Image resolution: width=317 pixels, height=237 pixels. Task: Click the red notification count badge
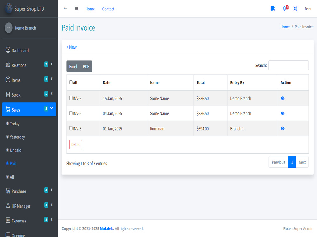point(287,7)
